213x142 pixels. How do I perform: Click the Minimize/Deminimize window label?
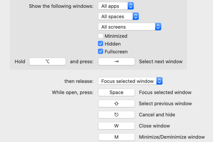point(172,137)
